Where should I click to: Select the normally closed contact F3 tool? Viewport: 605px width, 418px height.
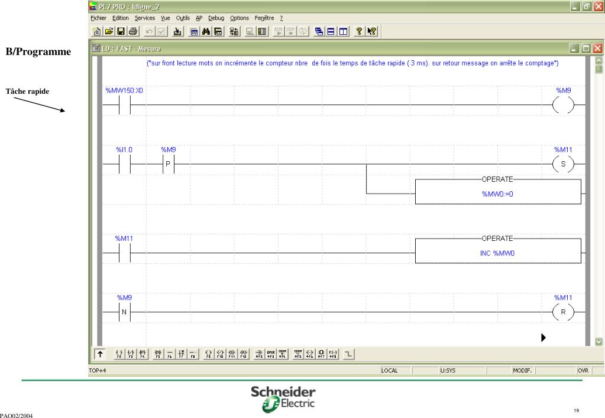click(x=131, y=354)
